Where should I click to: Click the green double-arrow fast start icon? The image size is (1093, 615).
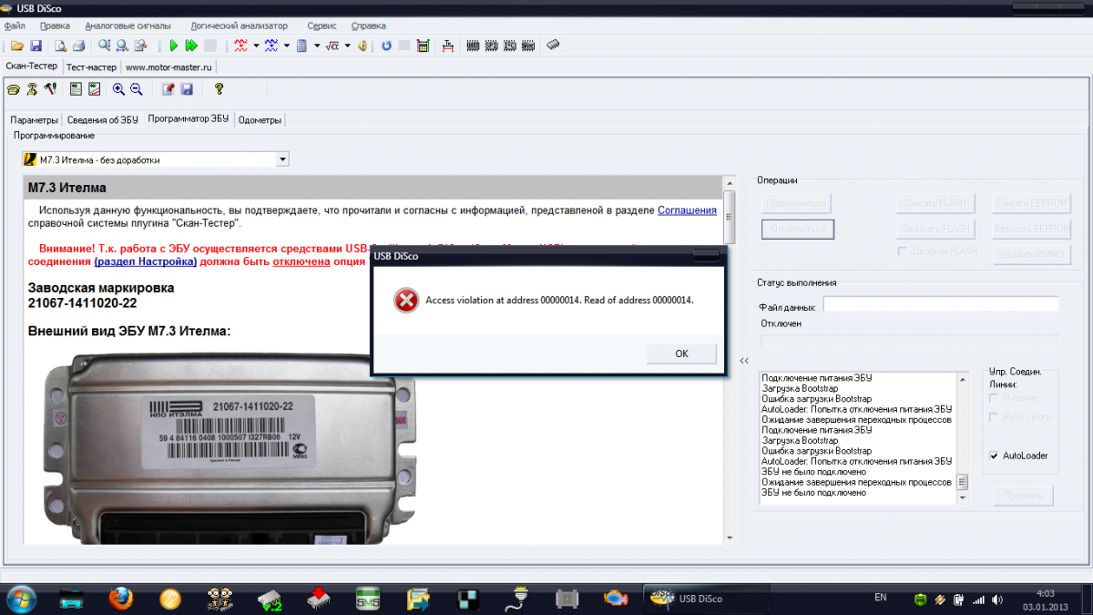pyautogui.click(x=191, y=46)
